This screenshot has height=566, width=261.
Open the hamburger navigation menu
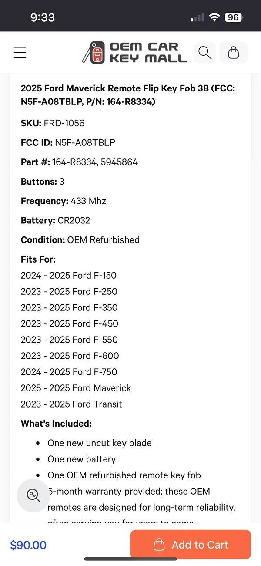tap(20, 53)
